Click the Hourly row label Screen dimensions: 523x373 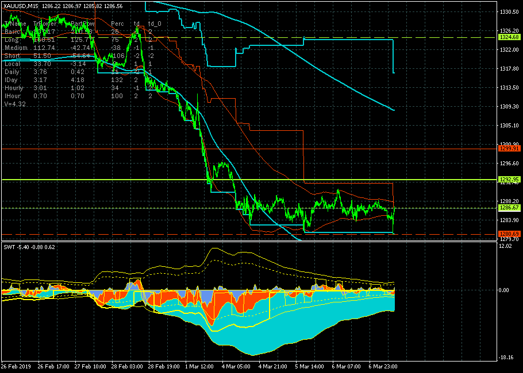point(14,88)
